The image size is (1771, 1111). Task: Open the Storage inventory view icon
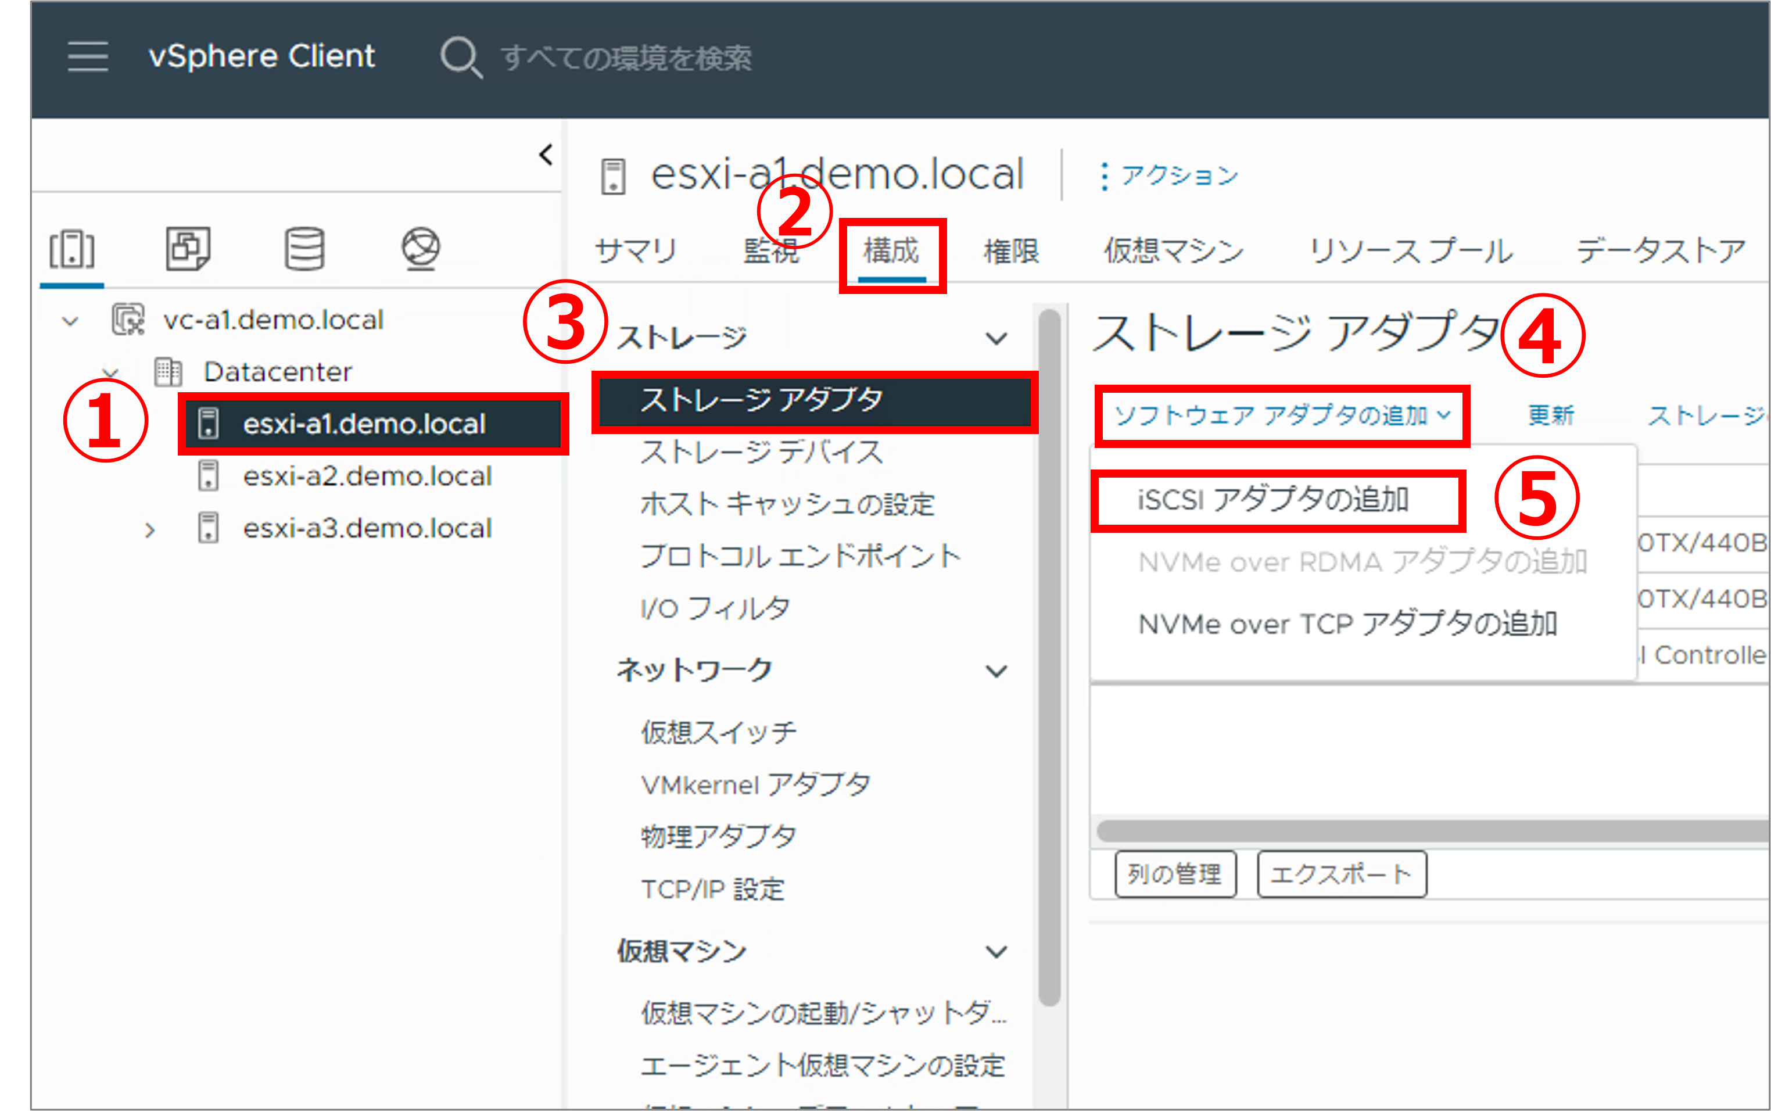(x=304, y=249)
